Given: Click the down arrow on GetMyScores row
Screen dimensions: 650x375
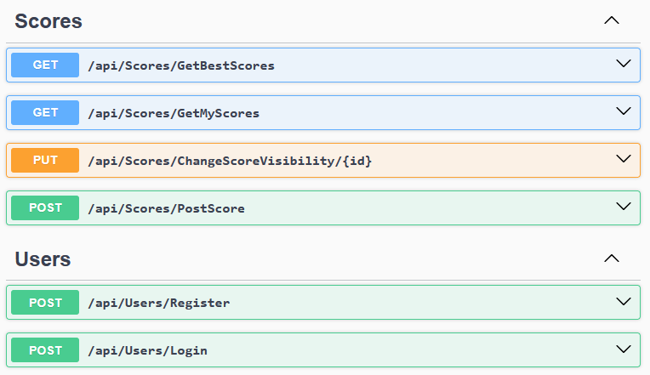Looking at the screenshot, I should coord(622,112).
